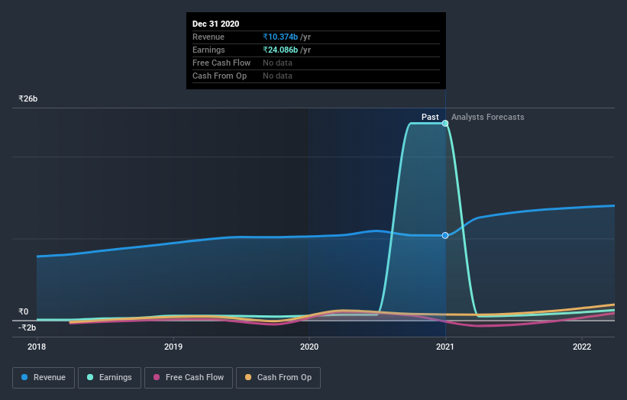Click the 2019 x-axis label

pos(173,347)
